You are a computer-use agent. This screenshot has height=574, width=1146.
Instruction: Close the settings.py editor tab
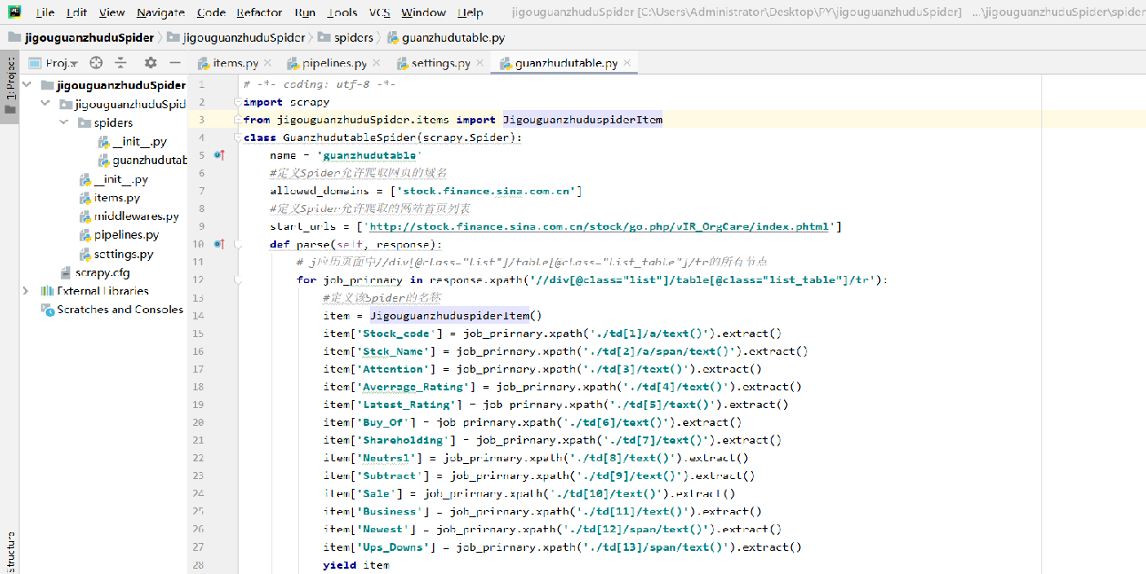[480, 63]
